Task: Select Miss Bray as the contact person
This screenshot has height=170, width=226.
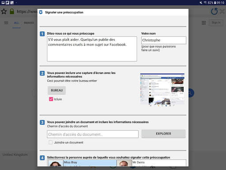Action: pyautogui.click(x=83, y=163)
